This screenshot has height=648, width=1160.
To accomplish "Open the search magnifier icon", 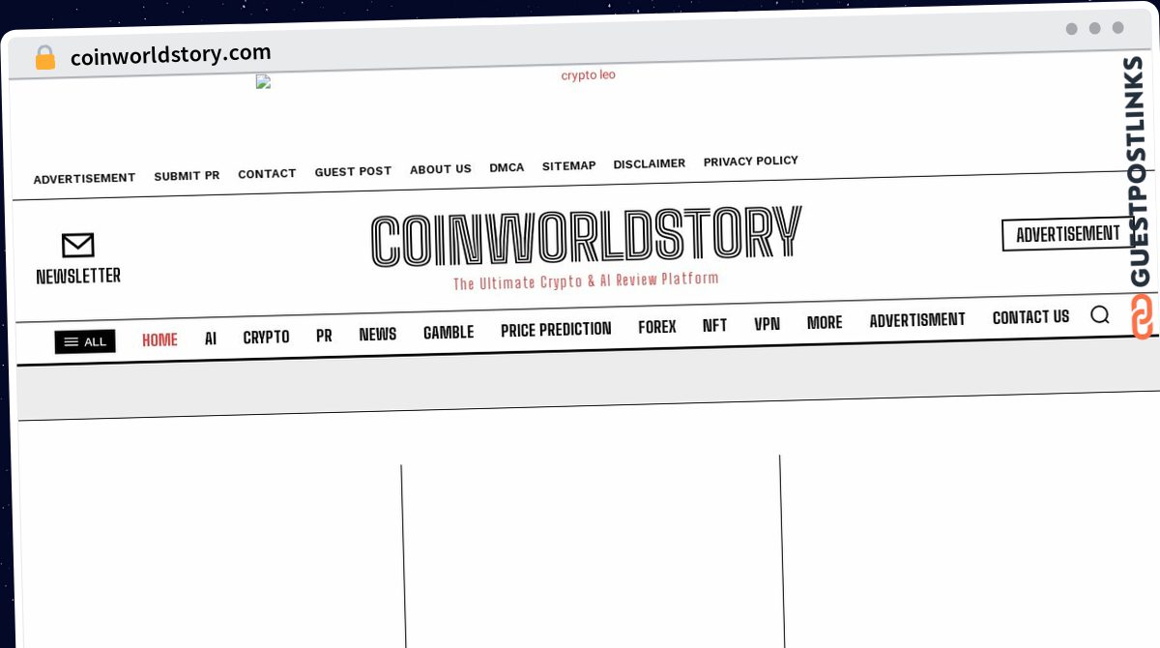I will point(1100,314).
